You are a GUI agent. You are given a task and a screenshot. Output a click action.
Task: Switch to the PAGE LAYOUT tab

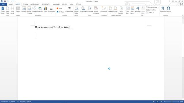click(x=35, y=4)
